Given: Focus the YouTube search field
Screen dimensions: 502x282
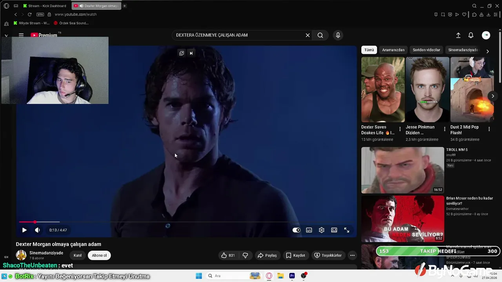Looking at the screenshot, I should click(x=239, y=35).
